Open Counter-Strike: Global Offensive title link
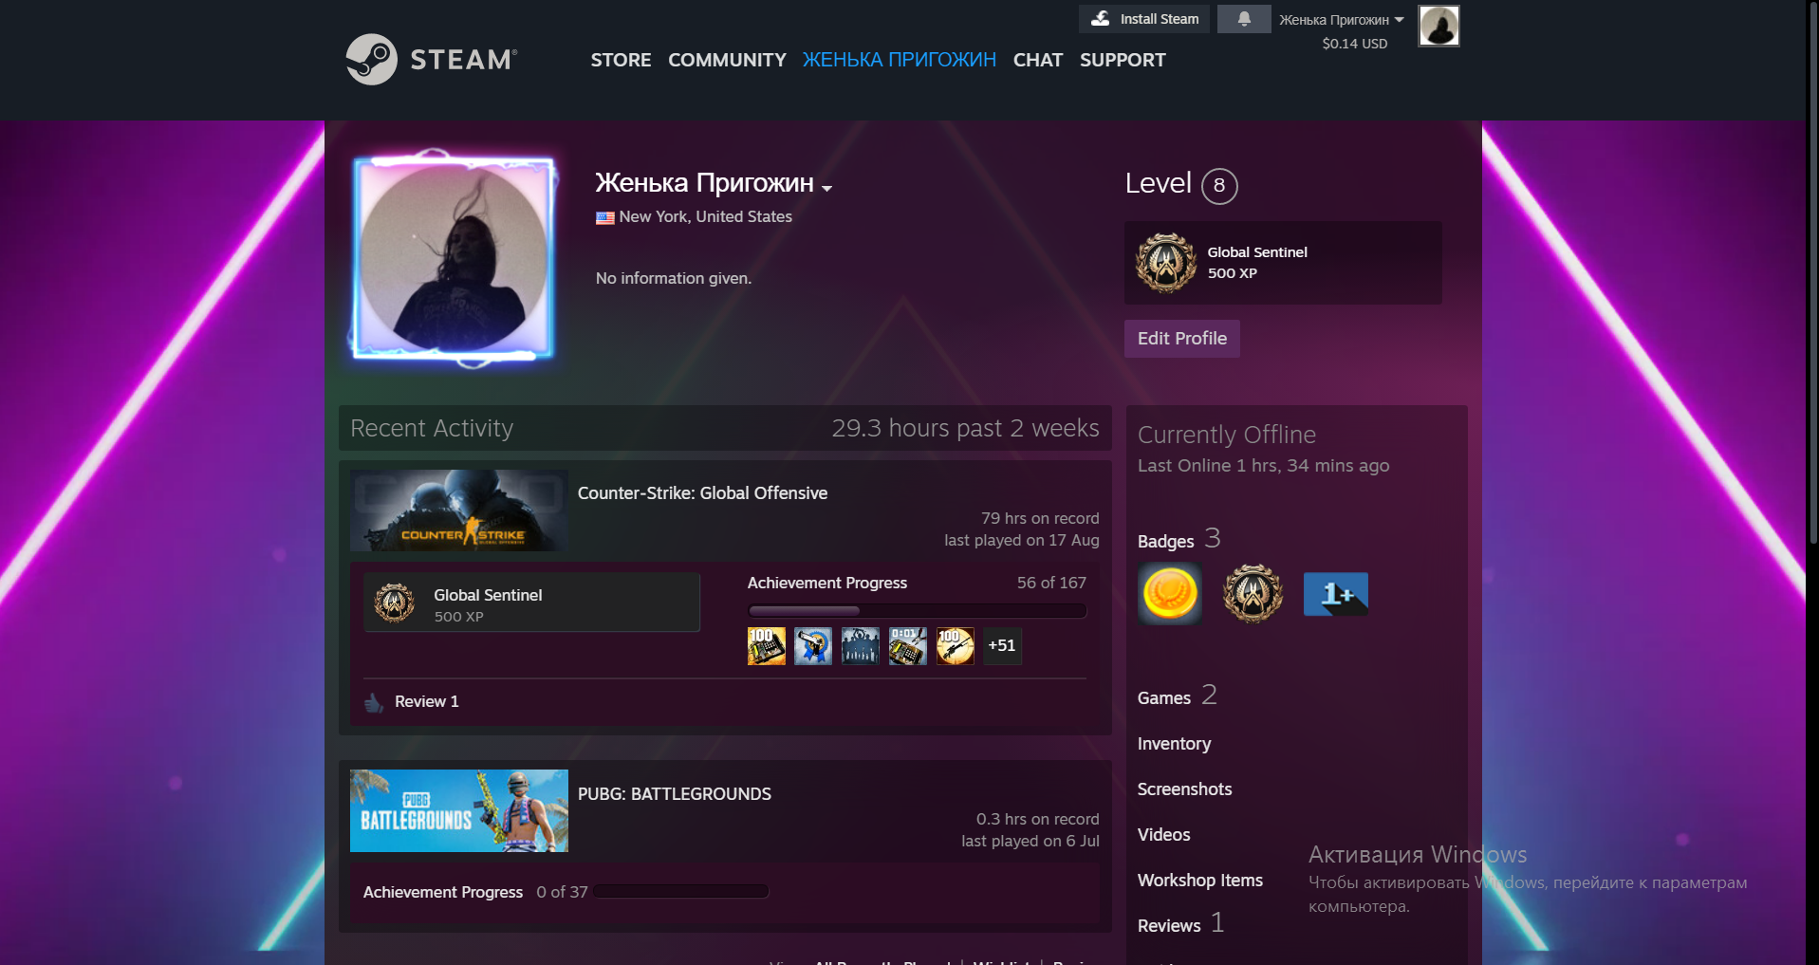The width and height of the screenshot is (1819, 965). pyautogui.click(x=702, y=493)
